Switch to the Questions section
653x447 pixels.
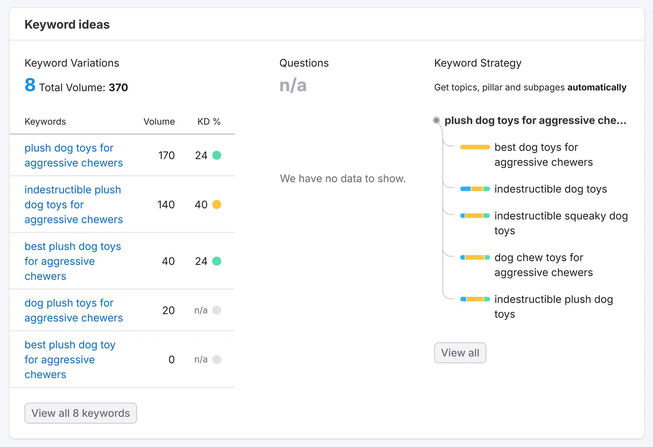coord(304,63)
